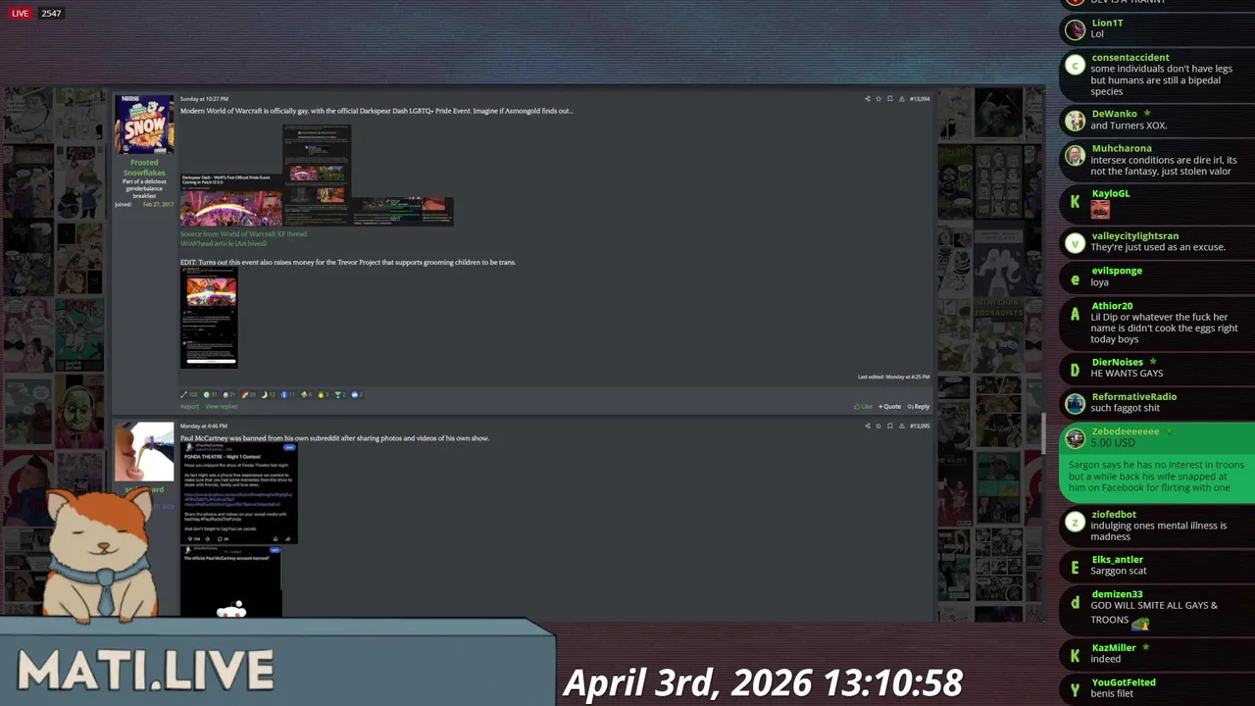
Task: Reply to the Frosted Snowflakes post
Action: coord(919,406)
